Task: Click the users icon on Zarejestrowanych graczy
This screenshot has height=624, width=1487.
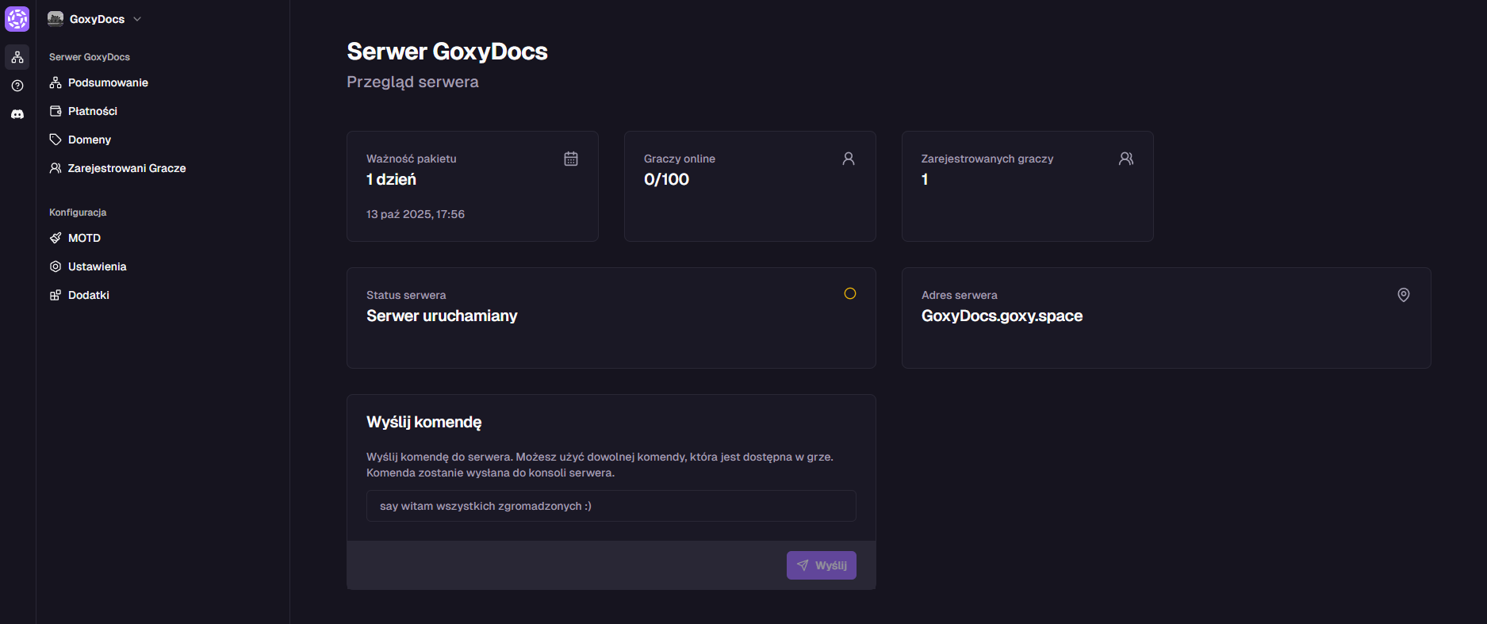Action: click(x=1126, y=159)
